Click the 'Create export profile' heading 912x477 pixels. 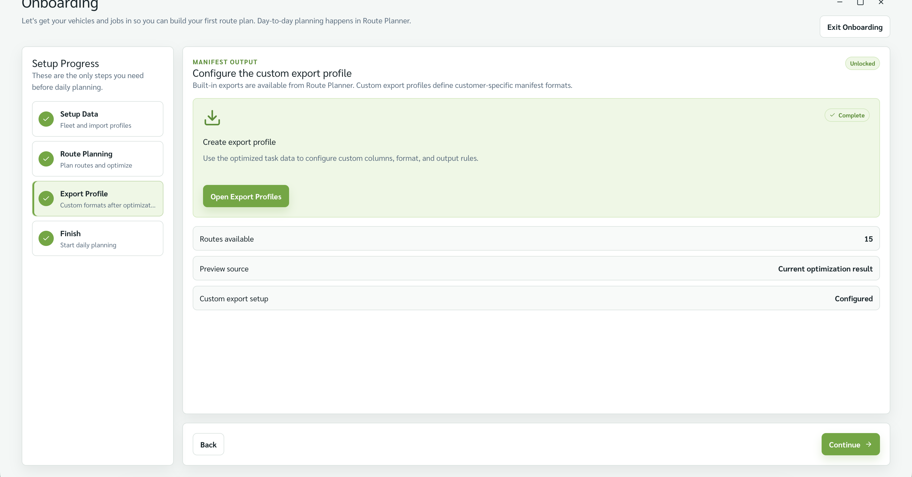tap(239, 142)
